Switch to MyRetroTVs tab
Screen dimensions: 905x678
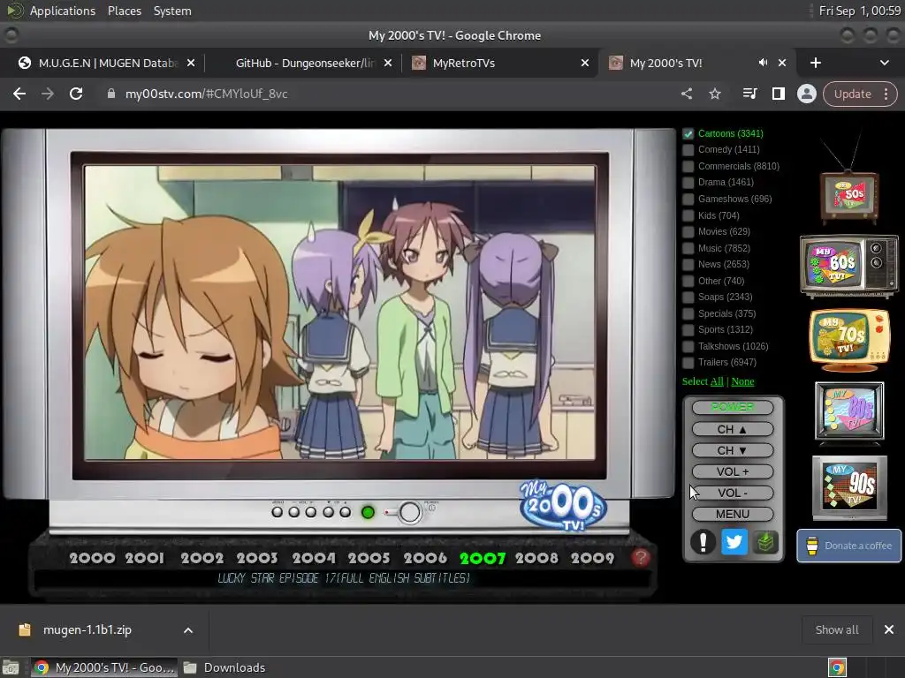500,63
